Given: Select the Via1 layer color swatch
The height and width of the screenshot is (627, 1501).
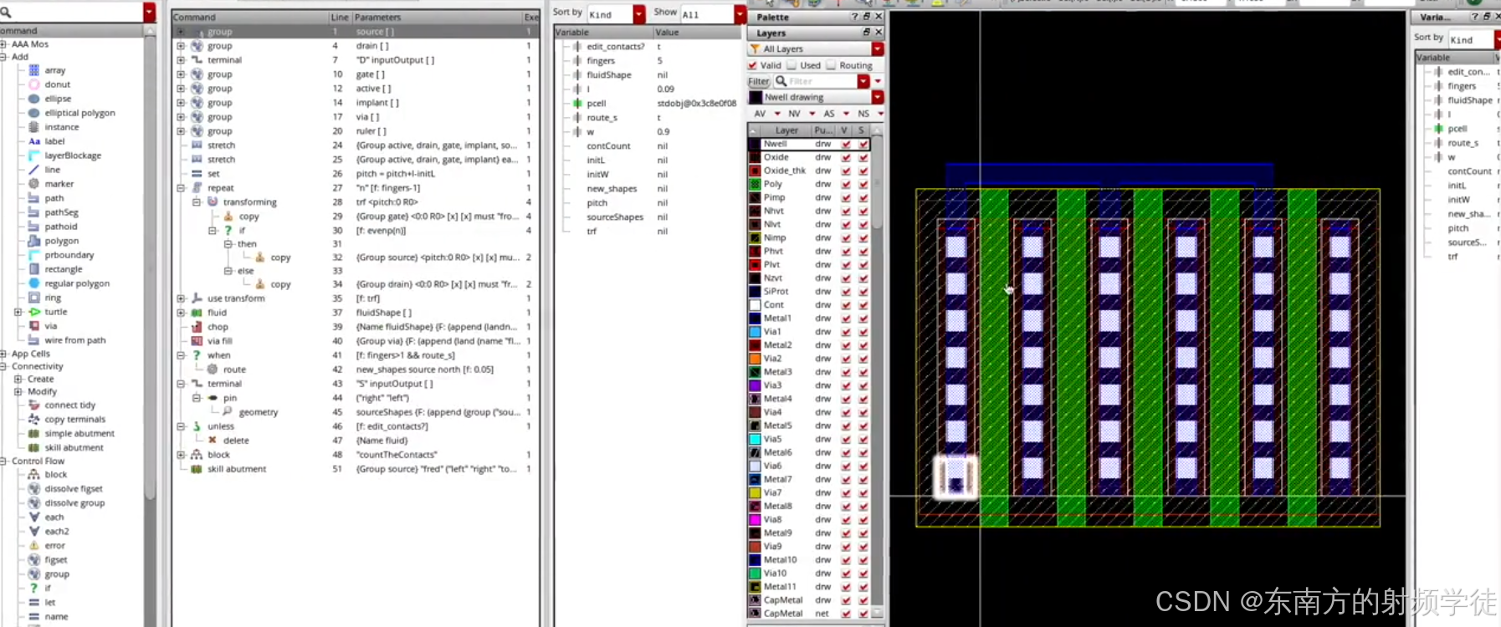Looking at the screenshot, I should [755, 332].
